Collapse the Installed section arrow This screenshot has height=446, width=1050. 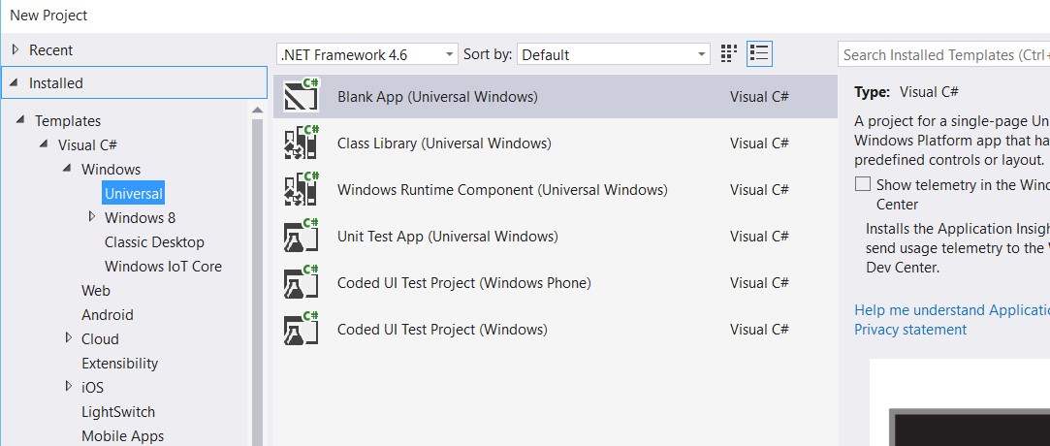pos(15,83)
